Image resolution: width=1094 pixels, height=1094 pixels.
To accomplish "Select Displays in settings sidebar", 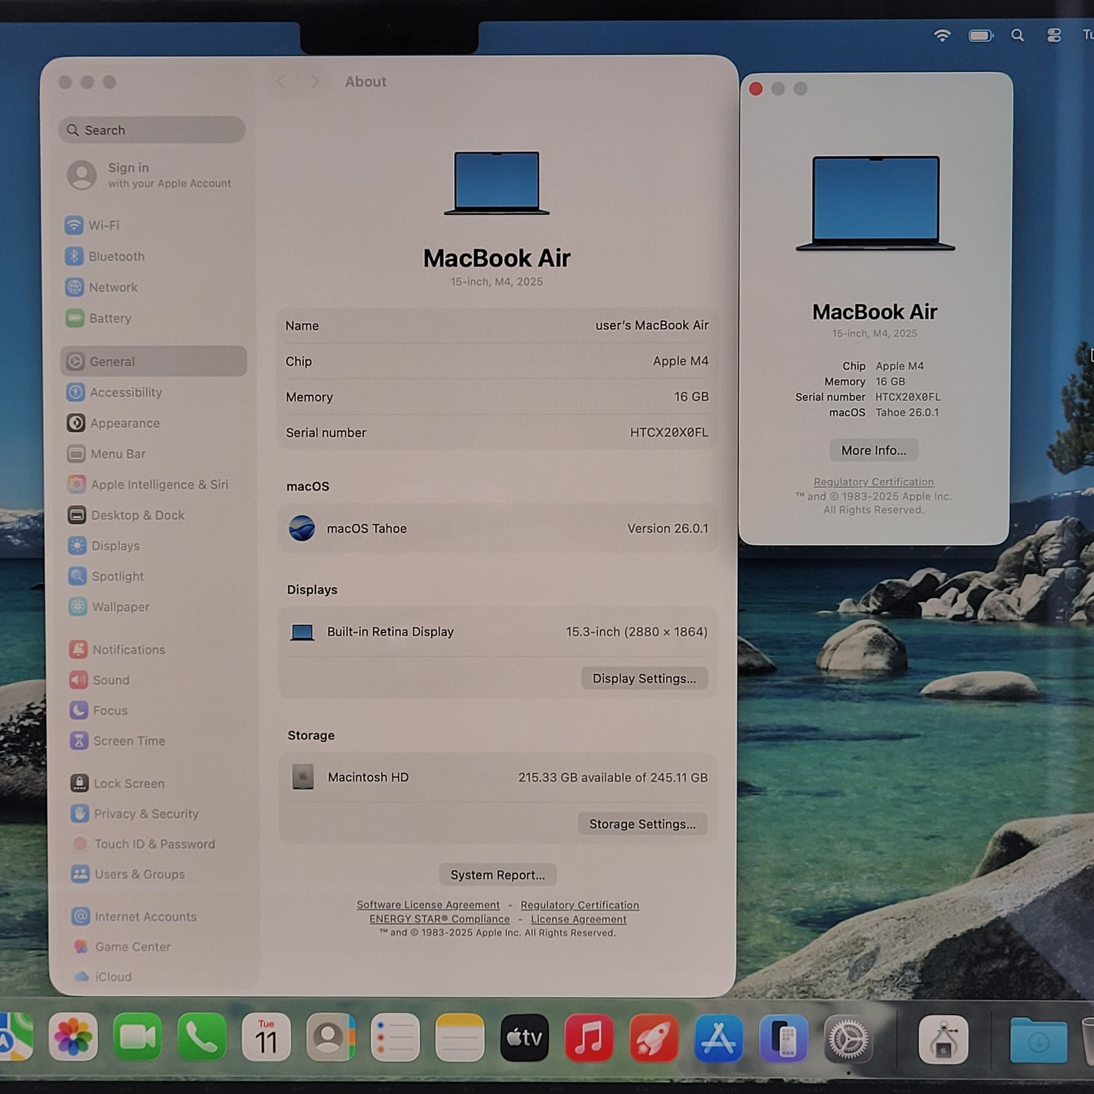I will (x=115, y=546).
